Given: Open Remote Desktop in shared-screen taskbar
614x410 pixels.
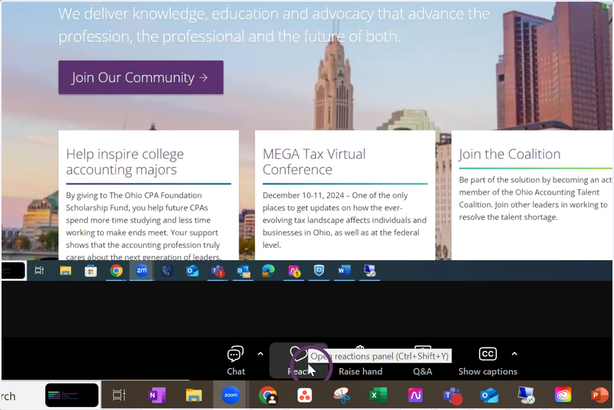Looking at the screenshot, I should pyautogui.click(x=370, y=271).
